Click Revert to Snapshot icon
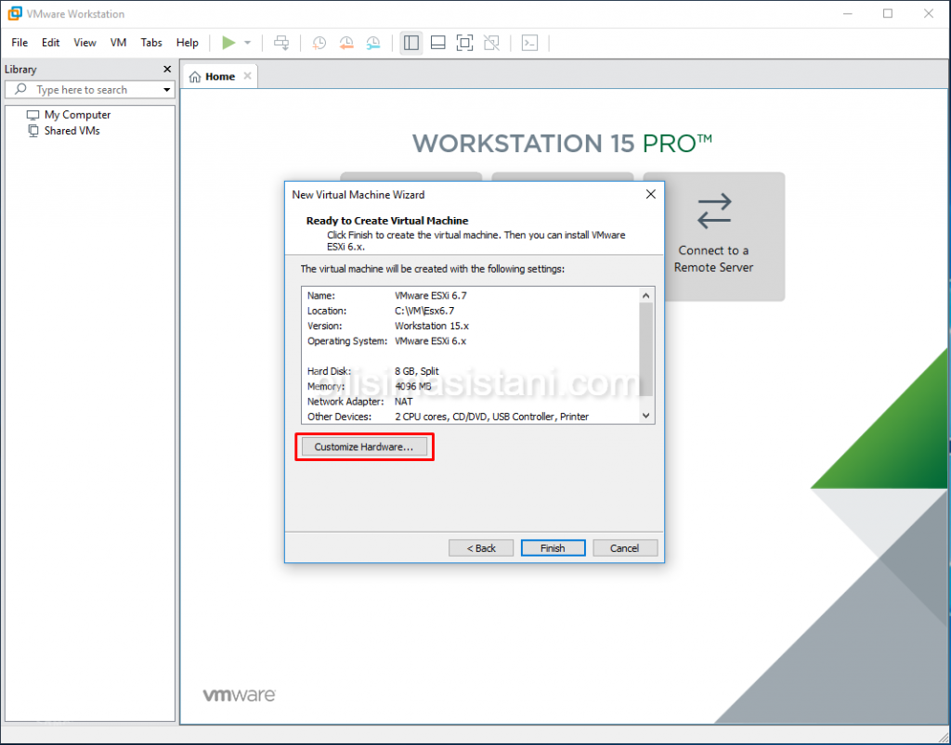Viewport: 951px width, 745px height. point(346,43)
